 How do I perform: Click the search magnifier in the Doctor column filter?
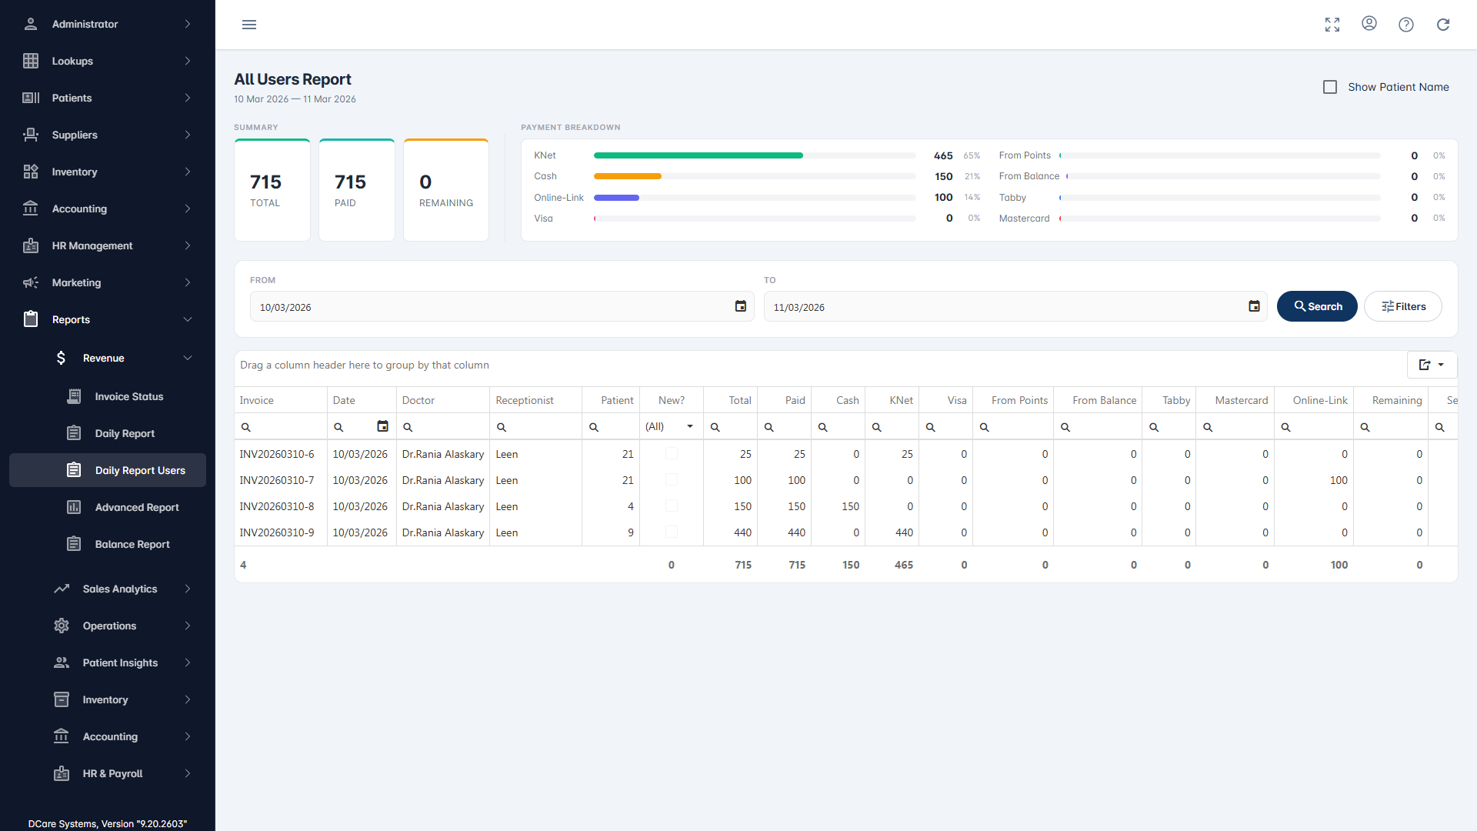[408, 426]
